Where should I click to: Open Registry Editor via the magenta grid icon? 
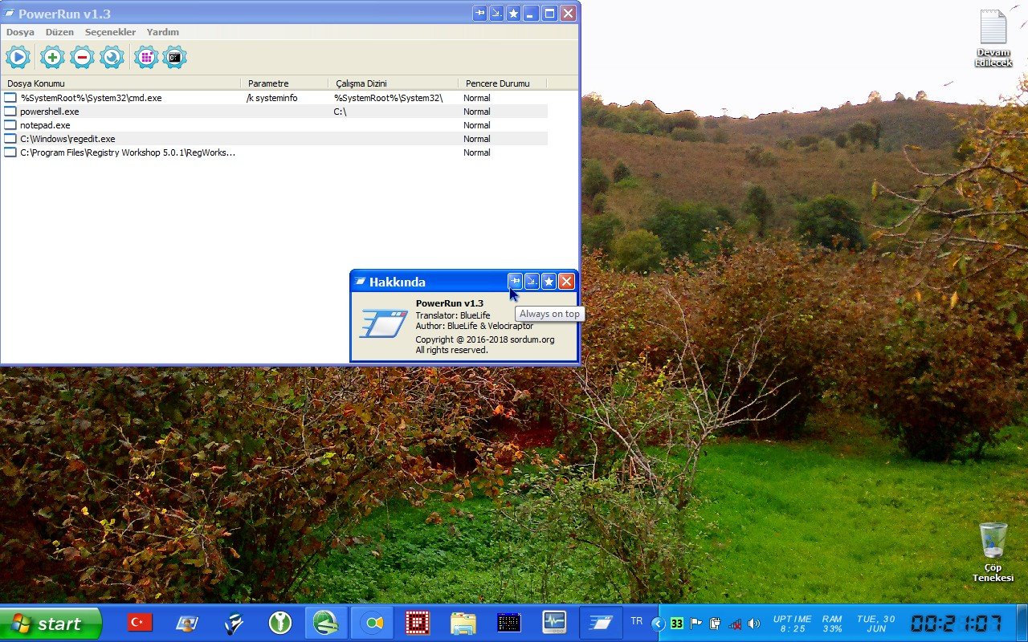(x=145, y=57)
